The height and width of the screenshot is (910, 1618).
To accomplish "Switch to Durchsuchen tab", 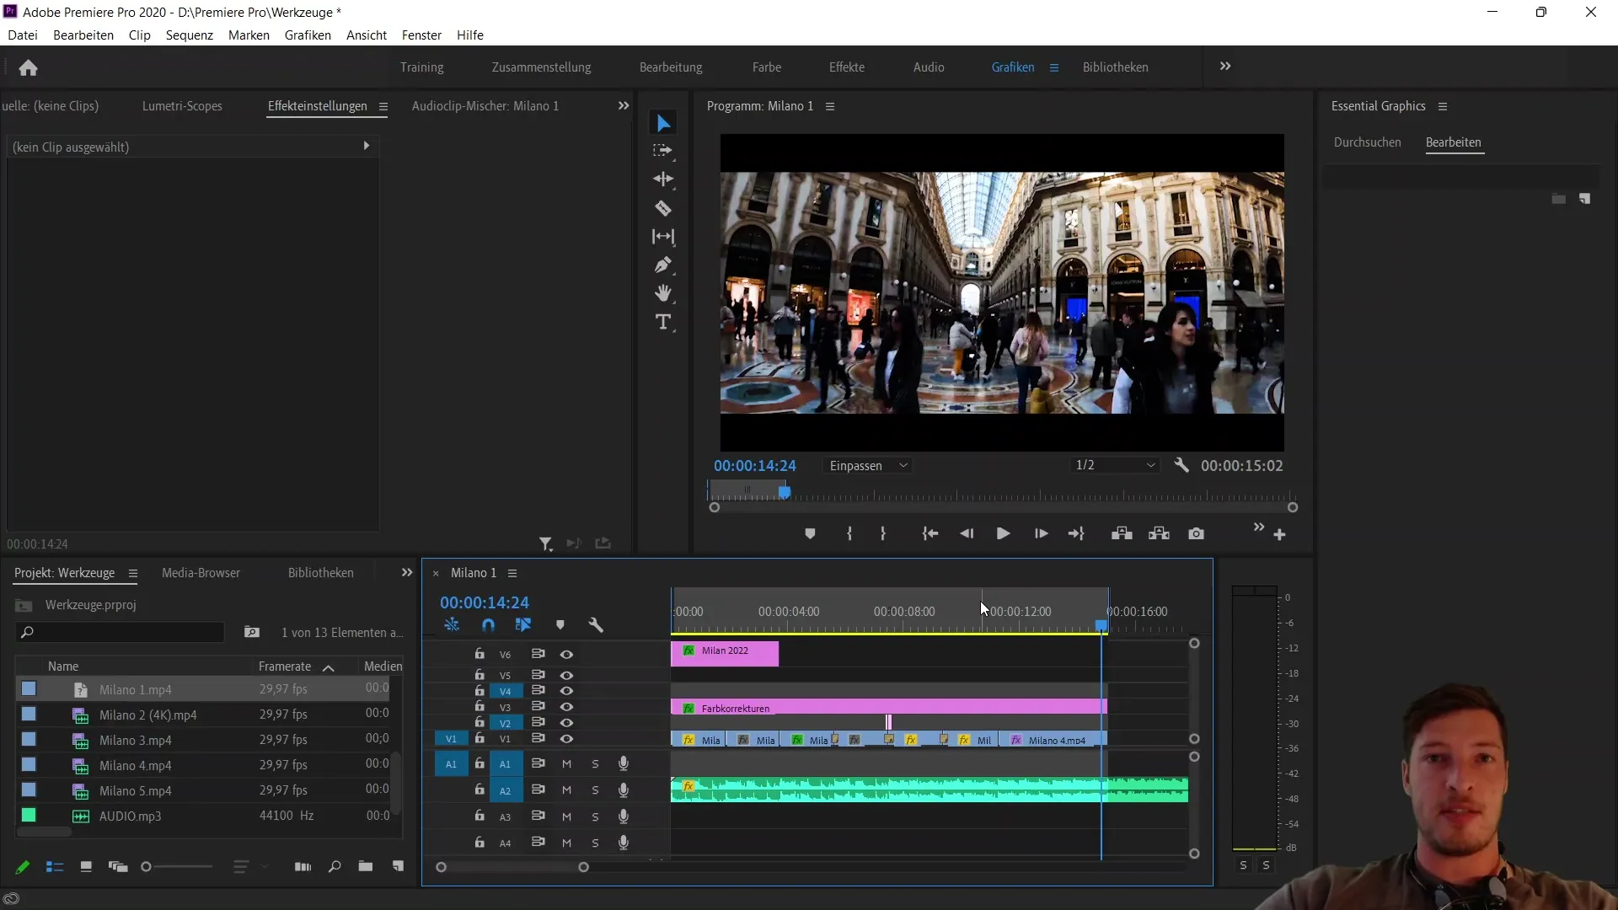I will point(1367,142).
